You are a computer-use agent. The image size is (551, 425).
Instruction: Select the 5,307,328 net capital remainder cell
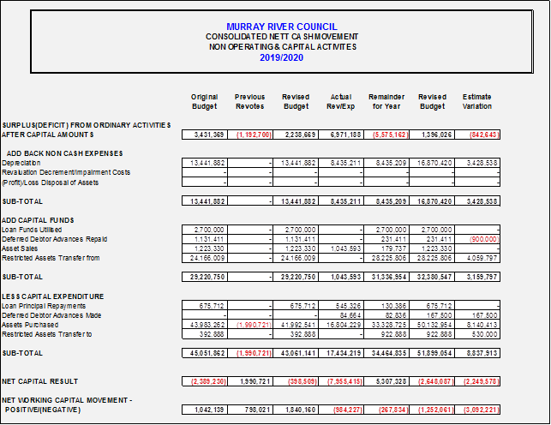386,381
